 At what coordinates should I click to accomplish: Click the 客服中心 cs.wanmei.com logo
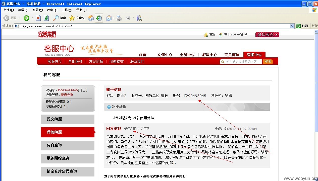(59, 50)
